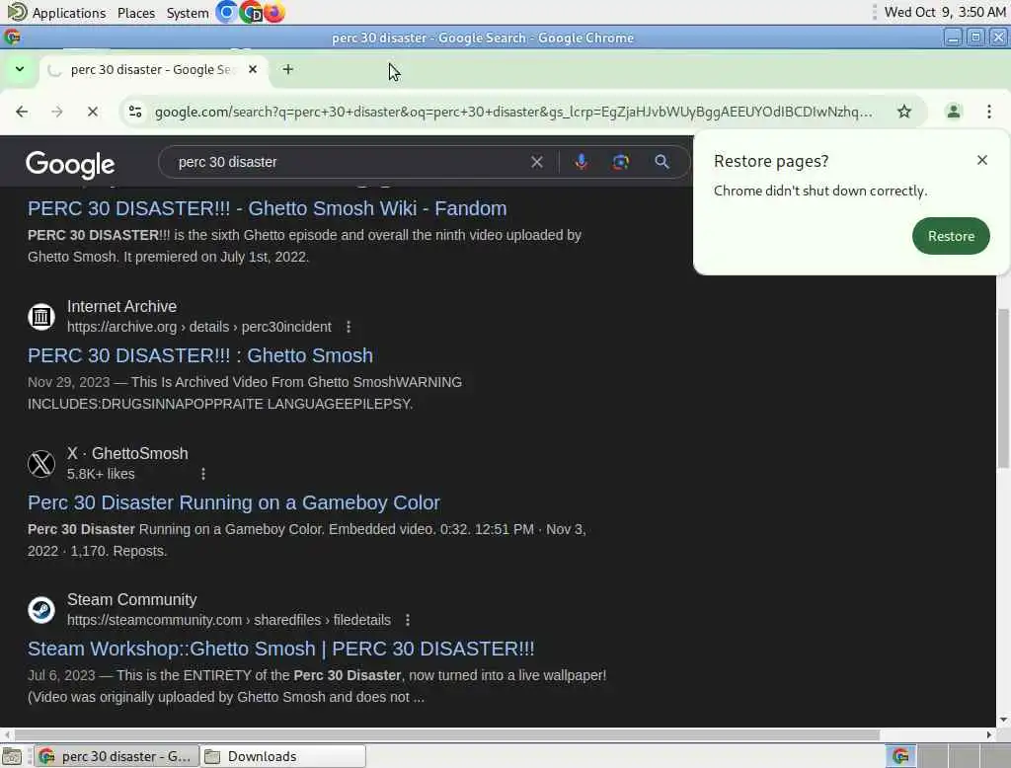
Task: Switch to the Downloads window in taskbar
Action: tap(283, 756)
